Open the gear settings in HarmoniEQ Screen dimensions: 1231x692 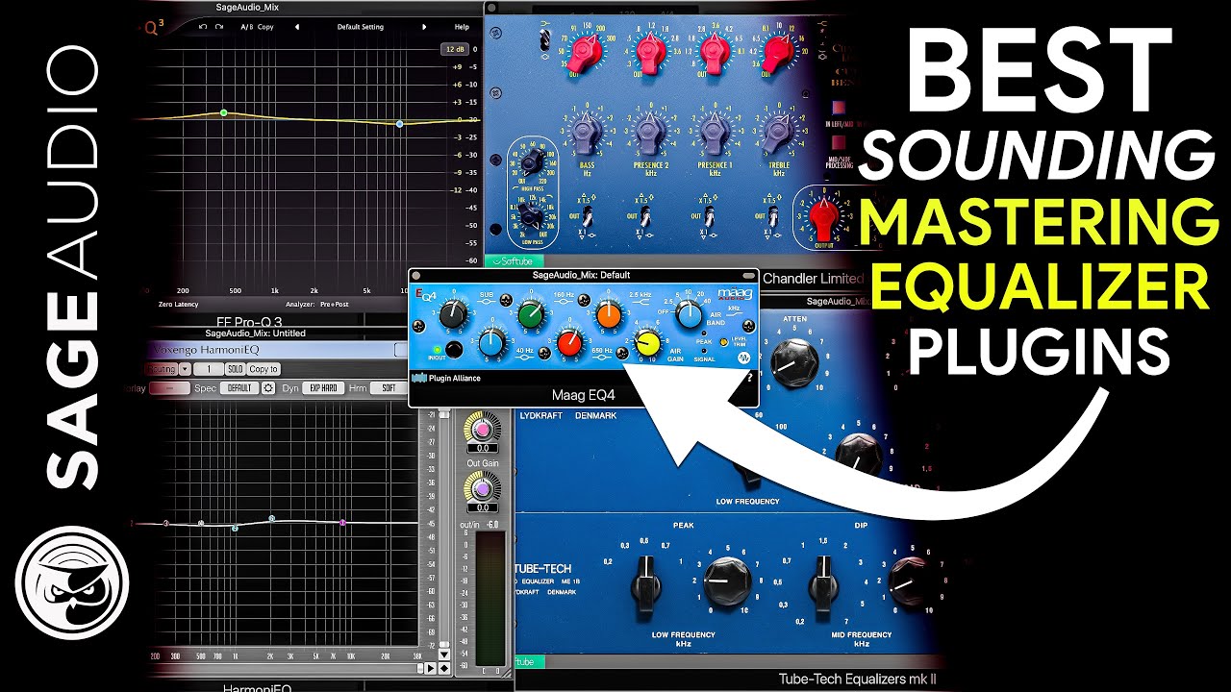(x=268, y=388)
